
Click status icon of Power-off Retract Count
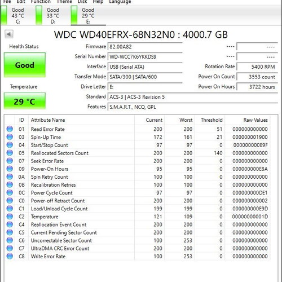click(x=10, y=201)
